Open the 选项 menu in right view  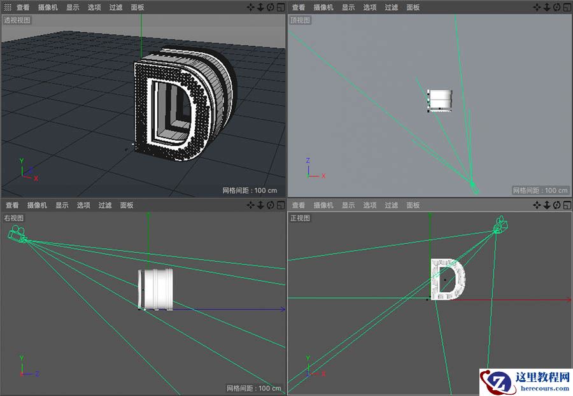[85, 205]
